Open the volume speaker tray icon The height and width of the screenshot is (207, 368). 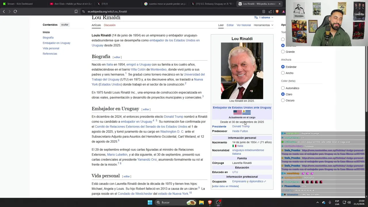[x=349, y=202]
